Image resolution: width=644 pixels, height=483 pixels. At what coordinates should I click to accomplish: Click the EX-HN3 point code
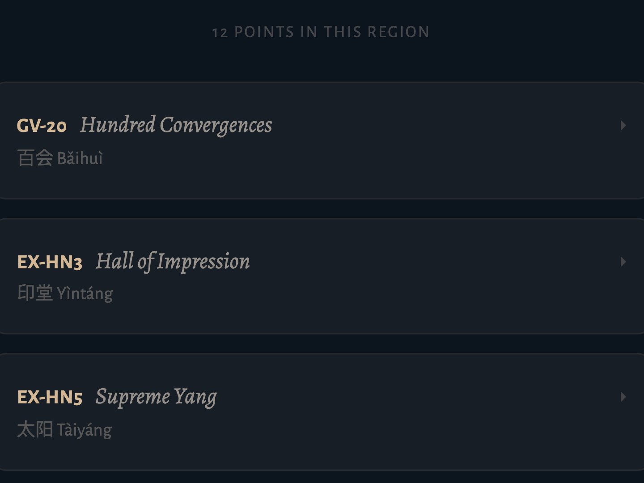(50, 263)
